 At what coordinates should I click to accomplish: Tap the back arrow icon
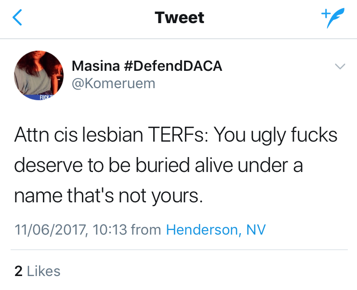(x=17, y=18)
